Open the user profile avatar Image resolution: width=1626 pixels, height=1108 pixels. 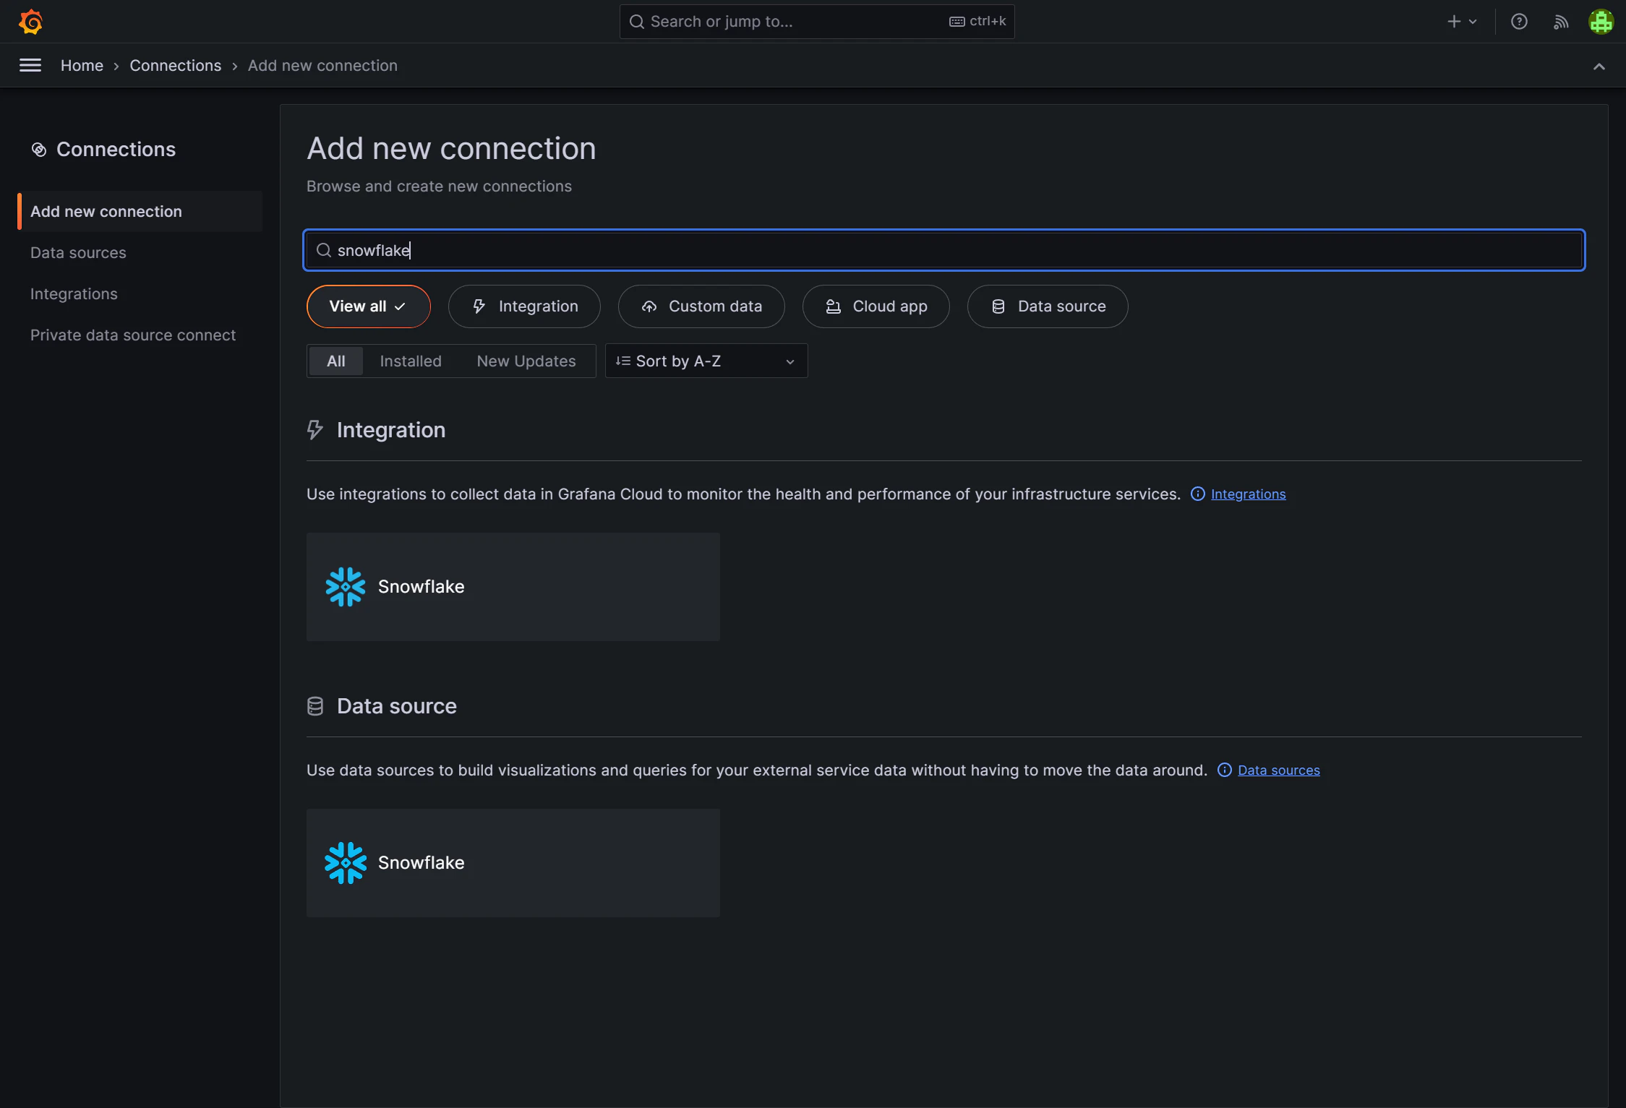1601,22
